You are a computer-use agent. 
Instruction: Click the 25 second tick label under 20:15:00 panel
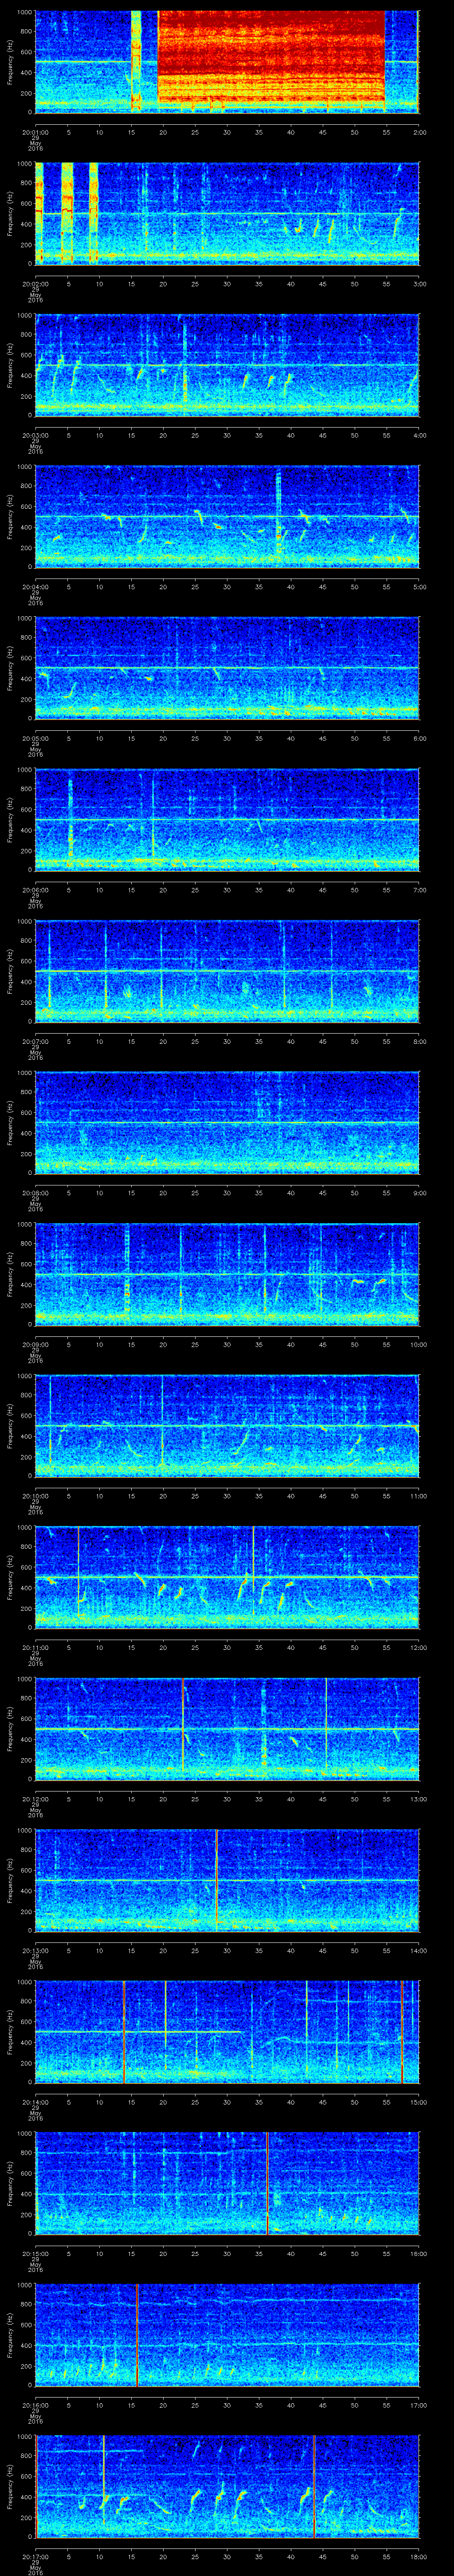pos(195,2254)
